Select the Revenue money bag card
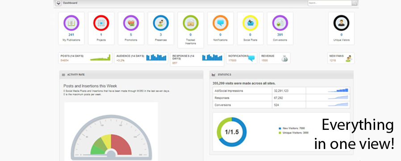Viewport: 401px width, 161px height. 275,58
